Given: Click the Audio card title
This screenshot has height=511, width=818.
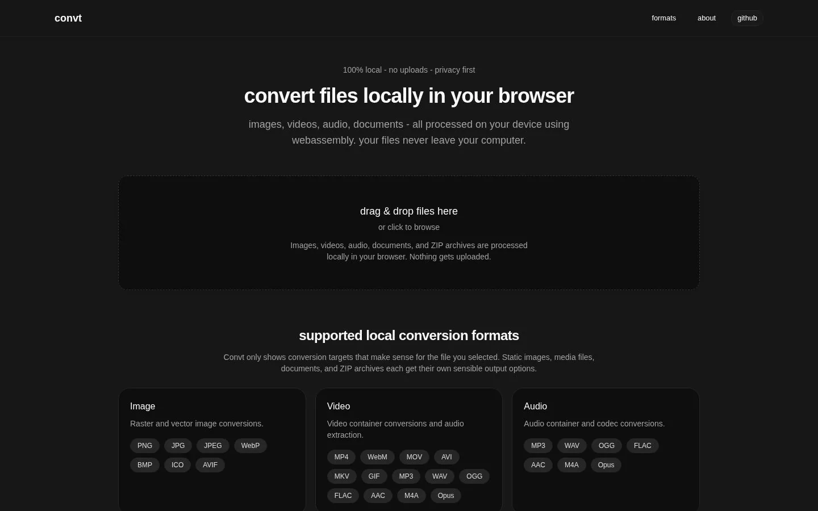Looking at the screenshot, I should point(535,407).
